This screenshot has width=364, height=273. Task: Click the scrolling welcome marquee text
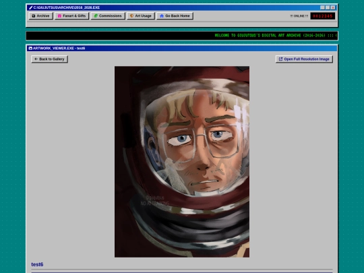(276, 36)
